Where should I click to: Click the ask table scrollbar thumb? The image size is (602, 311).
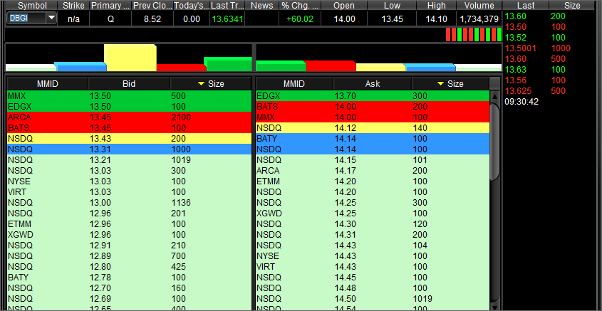click(495, 142)
